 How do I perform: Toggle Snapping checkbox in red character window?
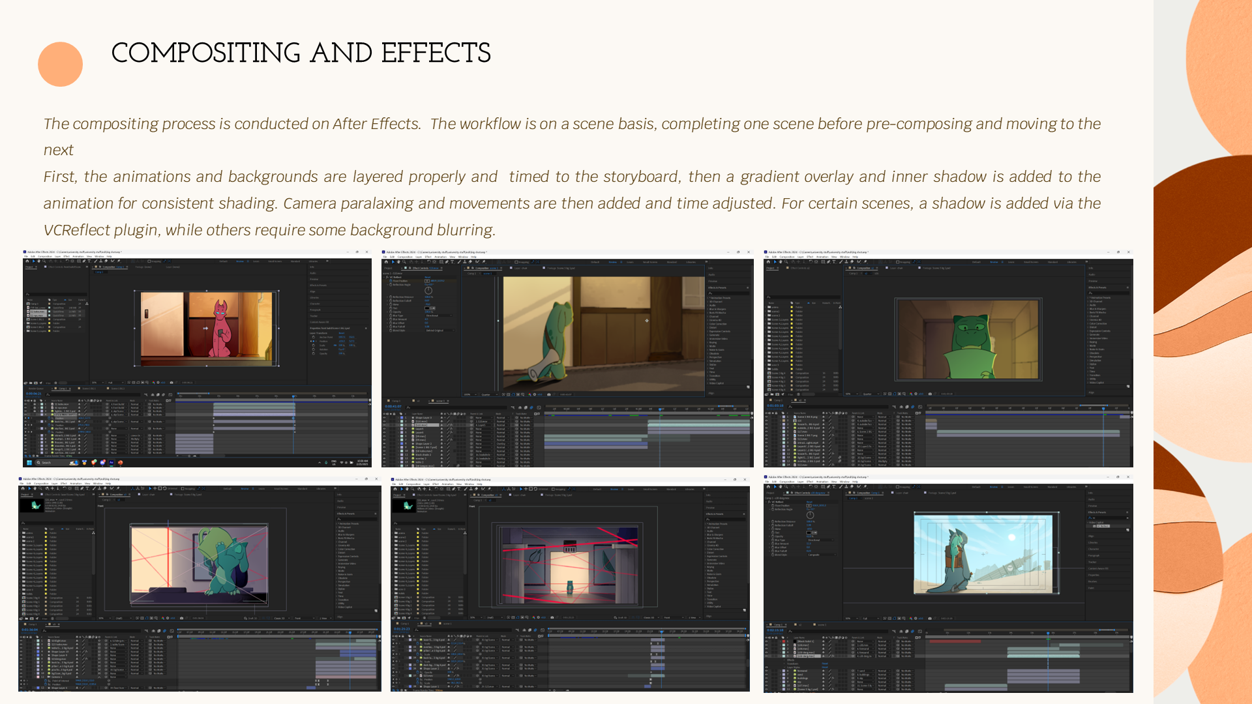click(149, 261)
